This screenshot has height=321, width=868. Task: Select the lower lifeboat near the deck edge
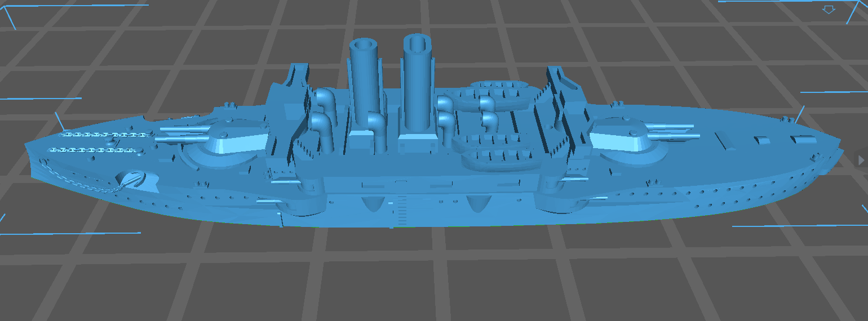pyautogui.click(x=496, y=158)
